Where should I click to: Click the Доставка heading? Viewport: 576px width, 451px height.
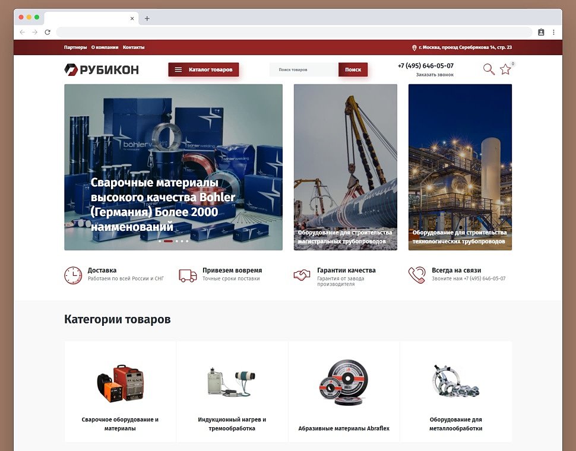click(x=102, y=270)
